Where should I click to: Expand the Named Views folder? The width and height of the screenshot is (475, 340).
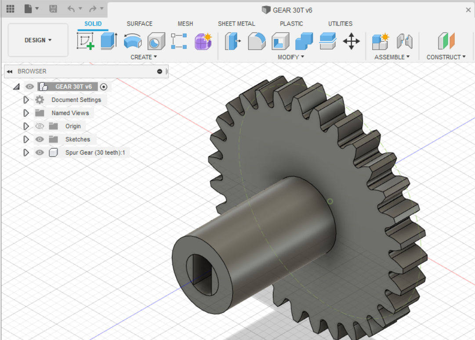(x=26, y=113)
